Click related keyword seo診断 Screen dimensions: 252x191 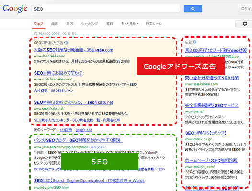(x=66, y=130)
